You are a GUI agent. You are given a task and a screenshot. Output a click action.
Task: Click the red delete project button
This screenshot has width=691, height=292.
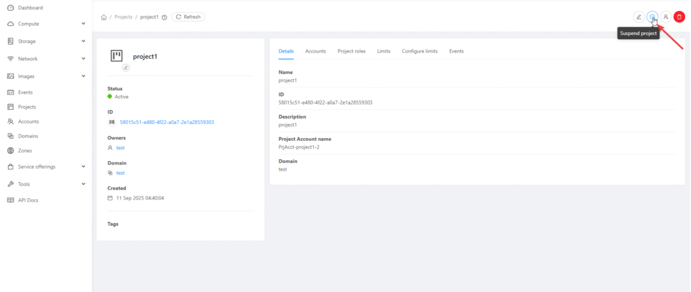679,17
